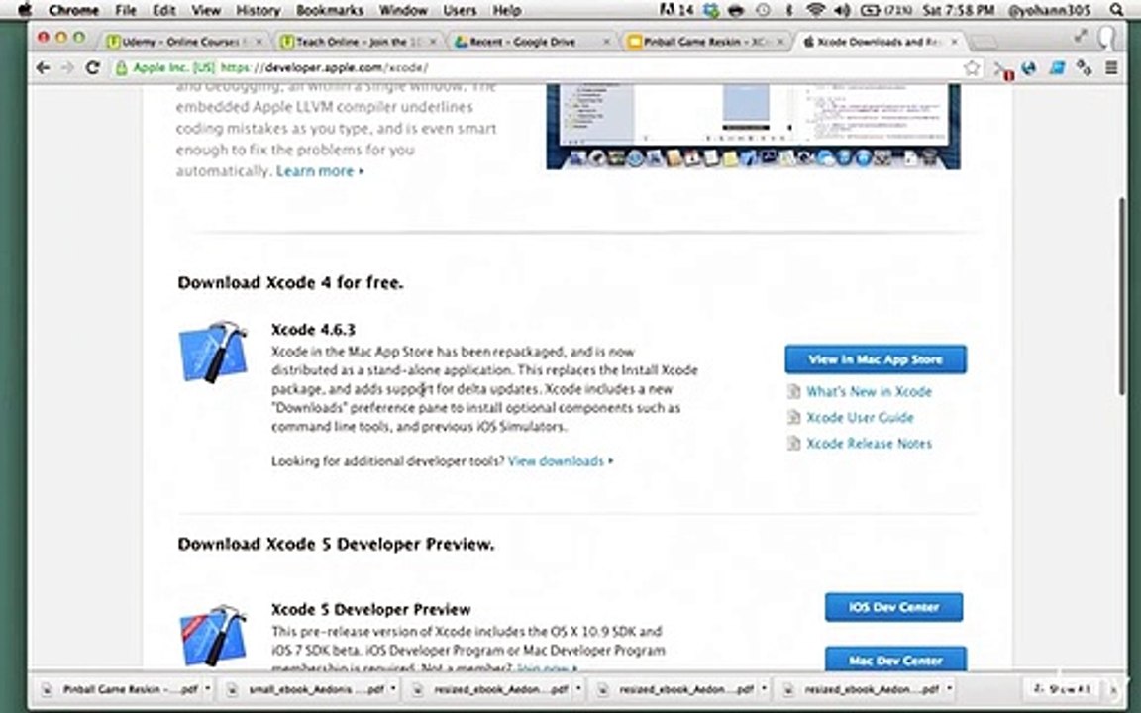
Task: Click Show All downloads button
Action: (1063, 689)
